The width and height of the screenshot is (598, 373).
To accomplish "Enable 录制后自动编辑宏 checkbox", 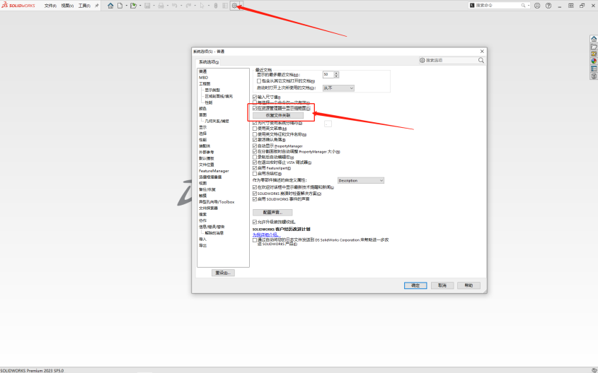I will (255, 157).
